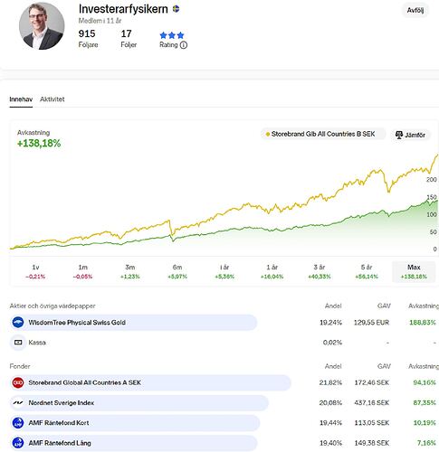
Task: Switch to the Aktivitet tab
Action: (x=52, y=99)
